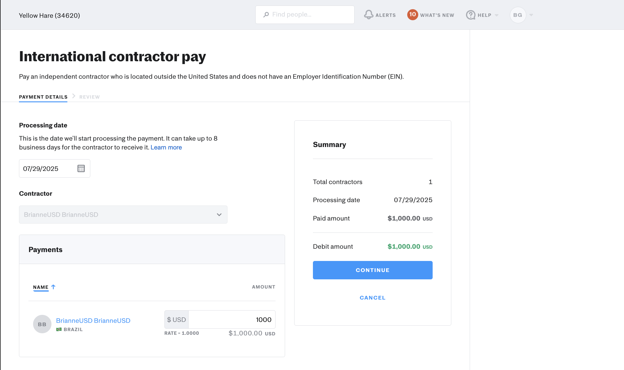Screen dimensions: 624x370
Task: Select the Payment Details tab
Action: (43, 97)
